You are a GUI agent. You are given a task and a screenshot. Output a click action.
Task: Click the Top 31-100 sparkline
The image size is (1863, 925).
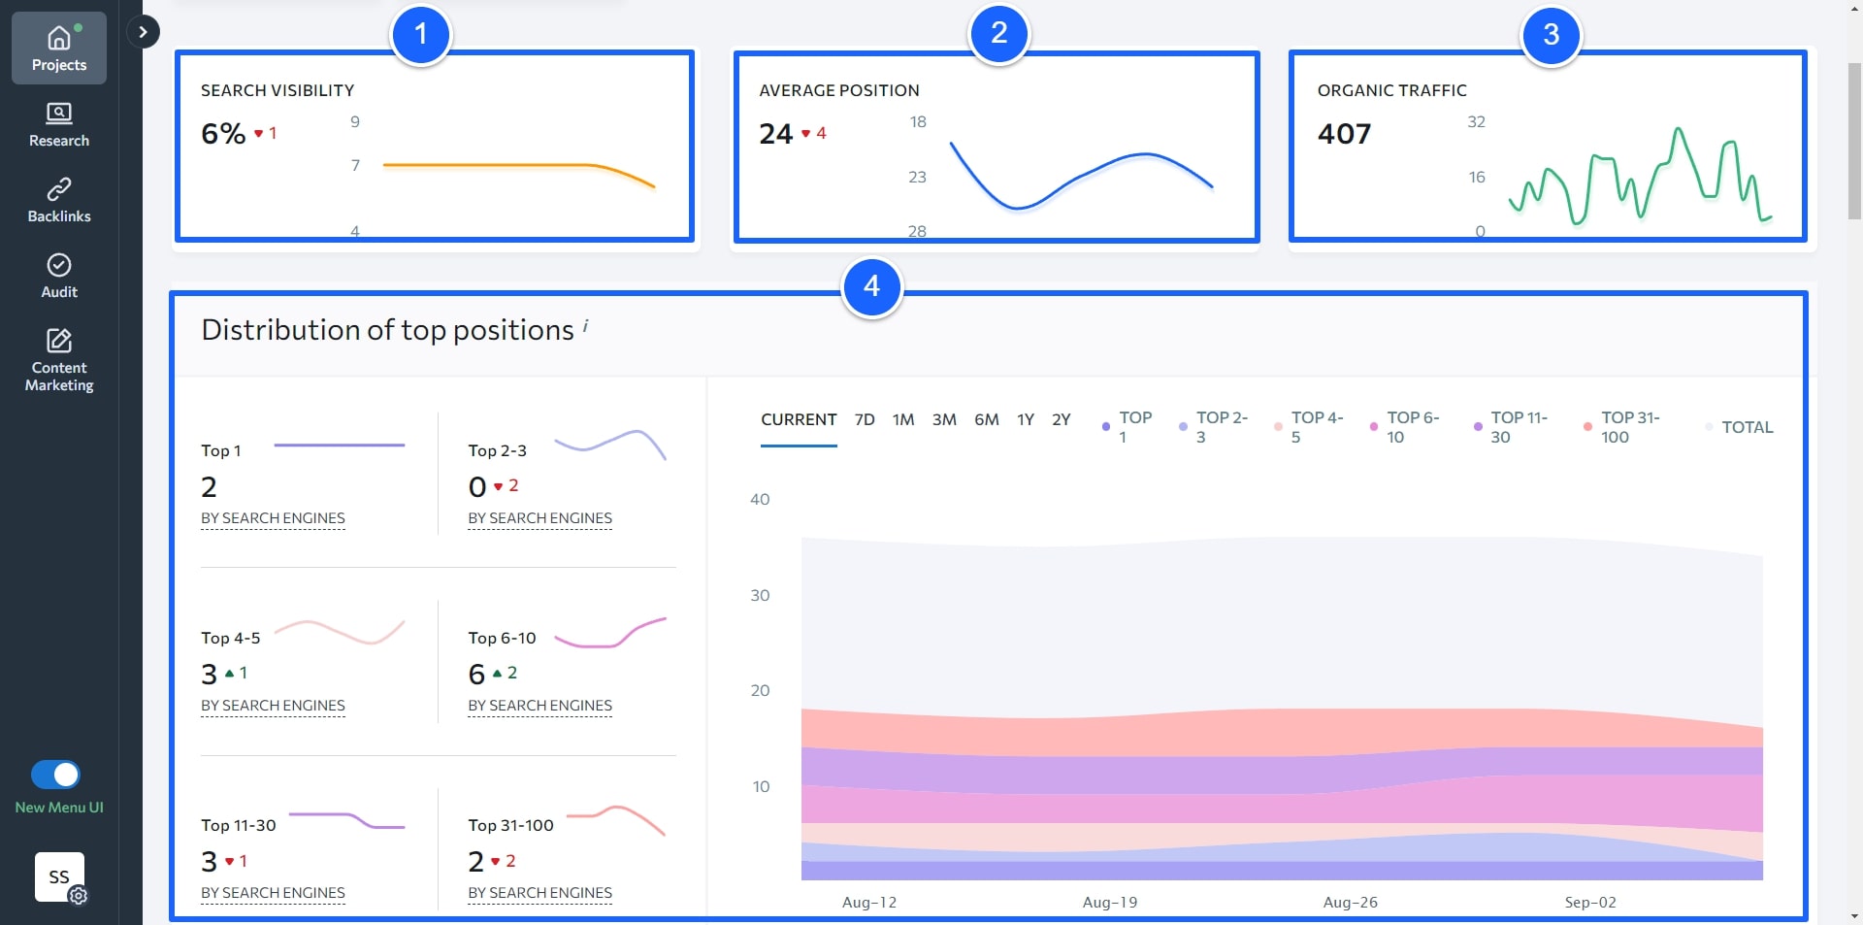[x=615, y=819]
